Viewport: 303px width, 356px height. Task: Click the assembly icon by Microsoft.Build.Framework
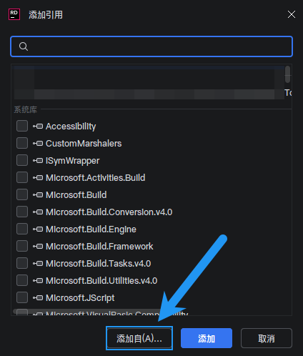point(38,247)
